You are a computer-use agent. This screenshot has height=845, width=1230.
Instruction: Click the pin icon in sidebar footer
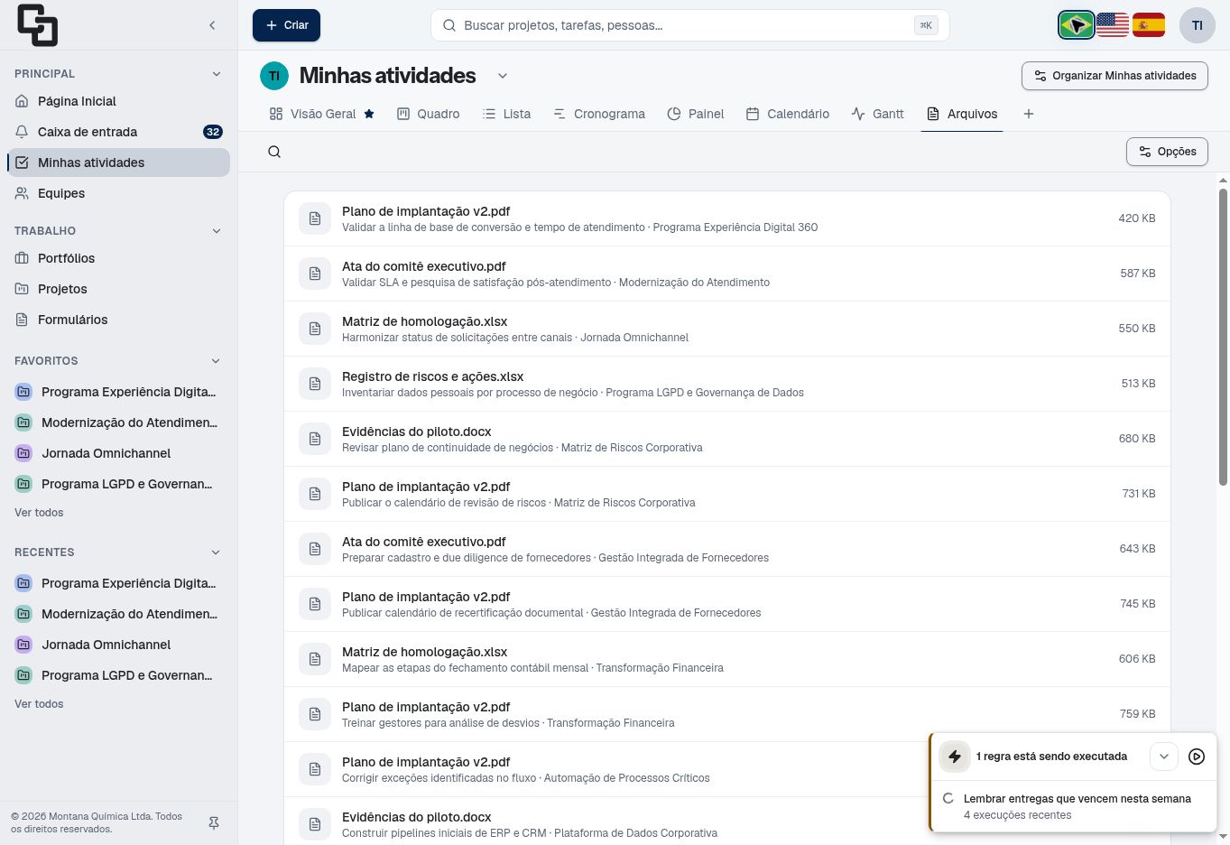coord(214,823)
